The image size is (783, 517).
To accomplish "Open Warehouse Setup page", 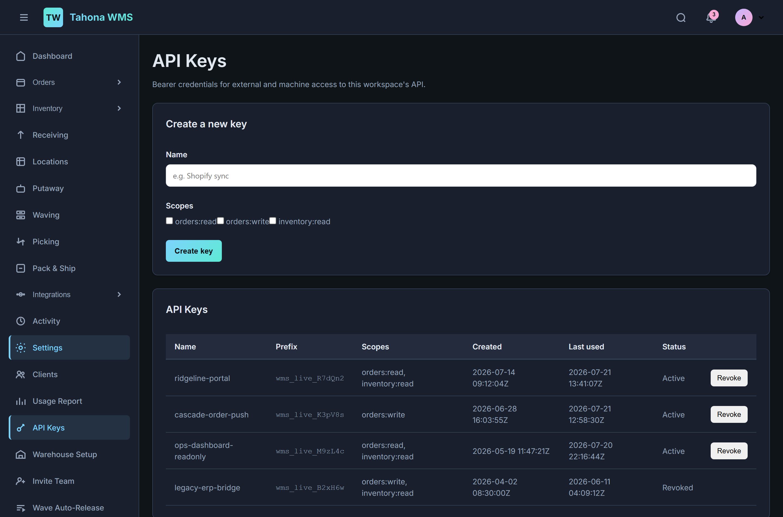I will click(69, 454).
